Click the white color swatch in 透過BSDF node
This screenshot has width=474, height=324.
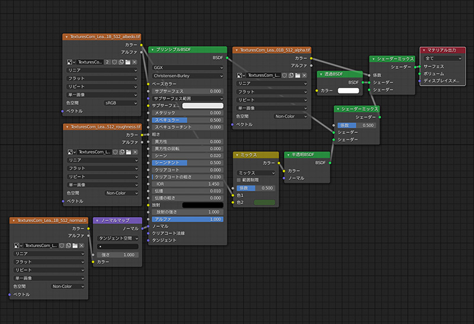tap(349, 90)
